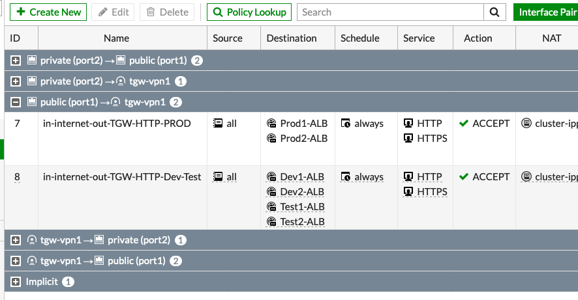Select the Interface Pair view tab

[546, 12]
